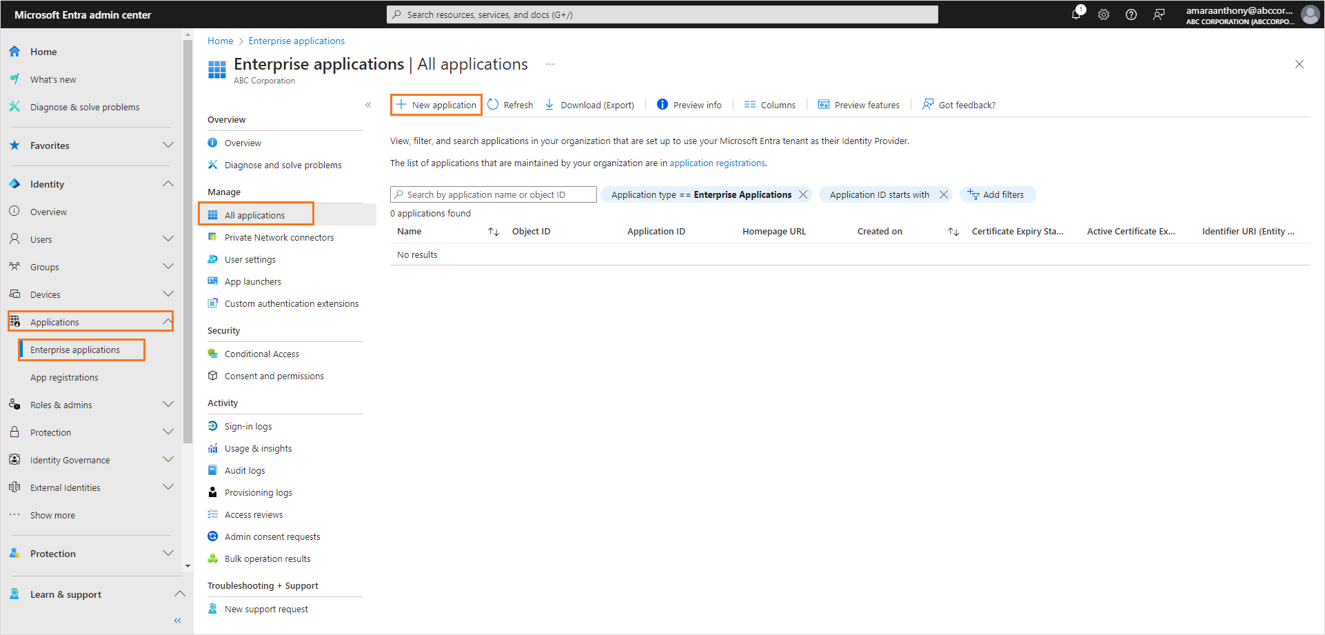Click the Preview info icon
The image size is (1325, 635).
(662, 104)
